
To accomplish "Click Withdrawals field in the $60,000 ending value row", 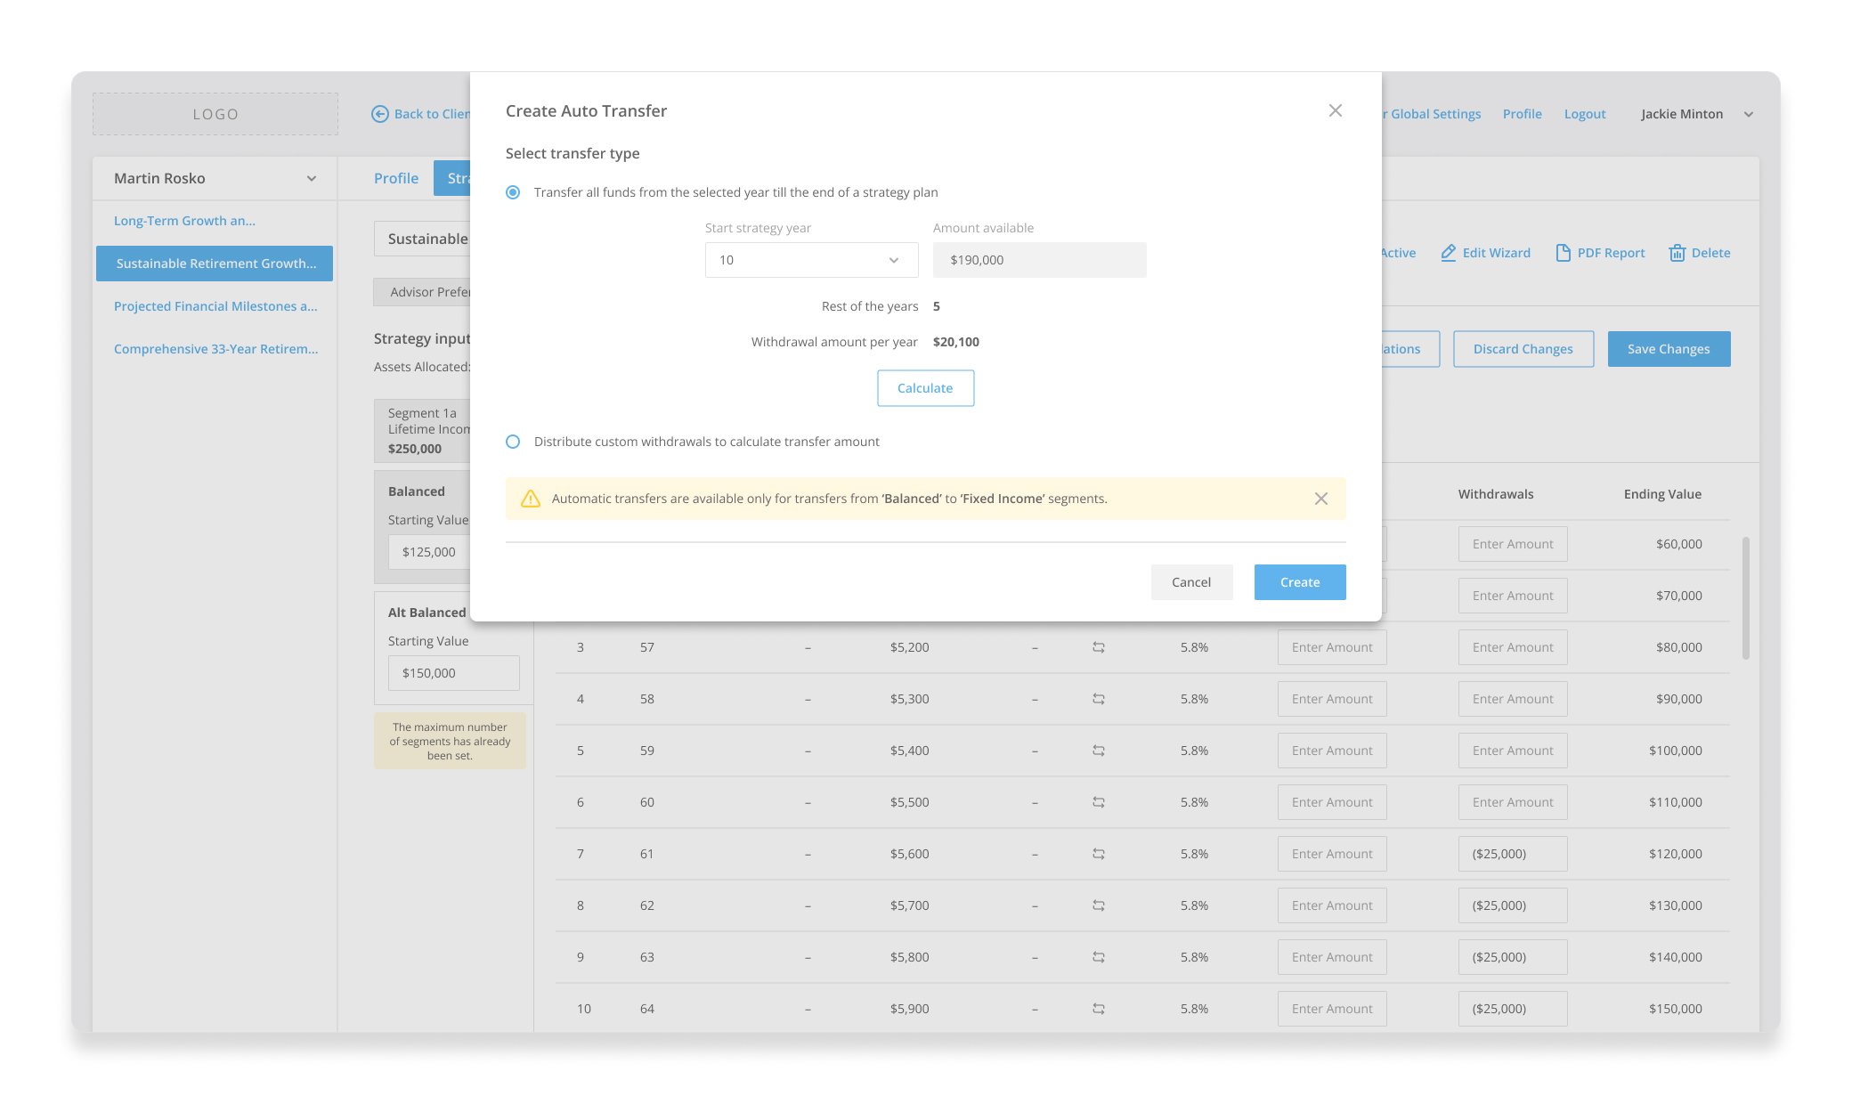I will pos(1513,544).
